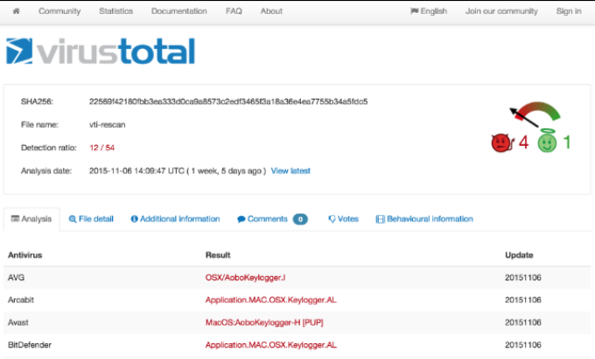Image resolution: width=595 pixels, height=359 pixels.
Task: Click the green angel harmless vote icon
Action: (547, 142)
